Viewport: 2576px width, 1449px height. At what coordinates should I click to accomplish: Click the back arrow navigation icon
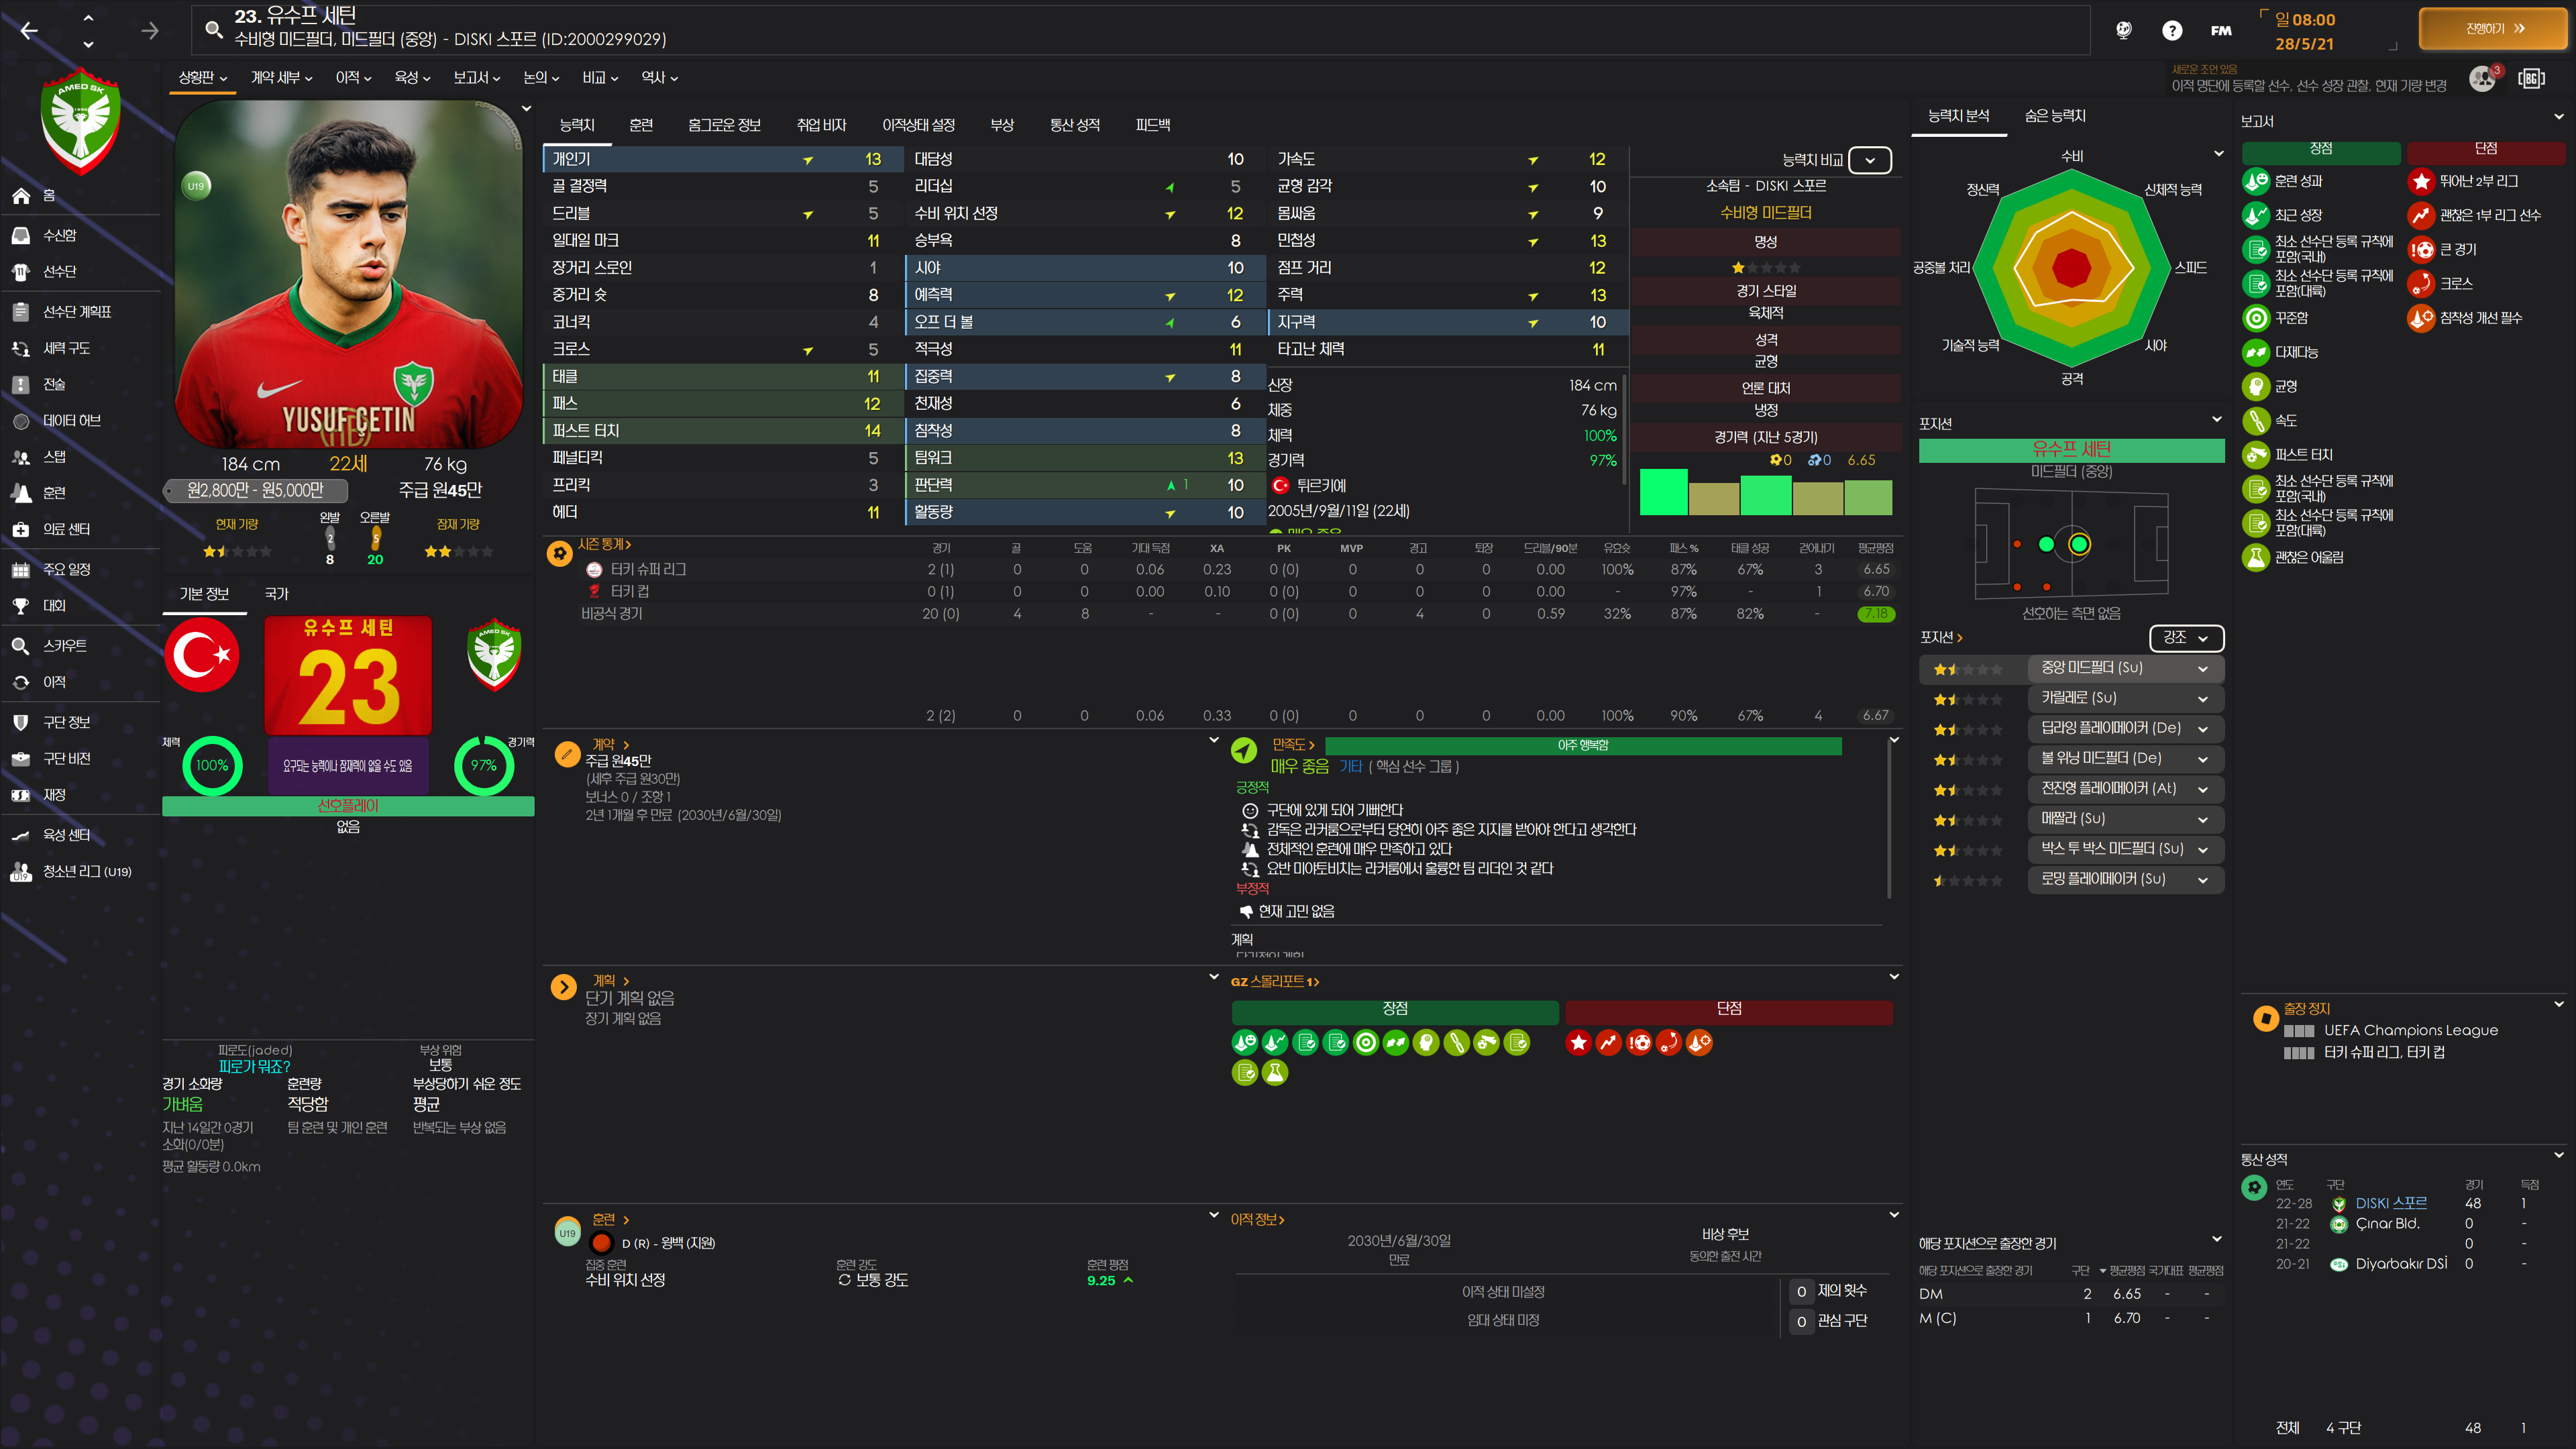(29, 31)
